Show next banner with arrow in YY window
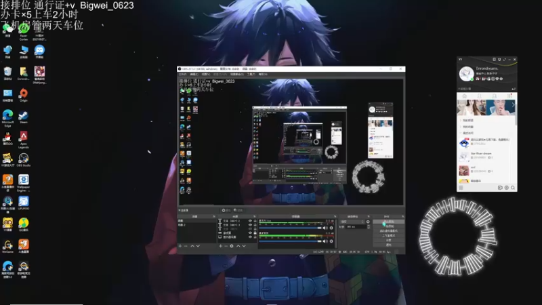The width and height of the screenshot is (542, 305). point(513,104)
